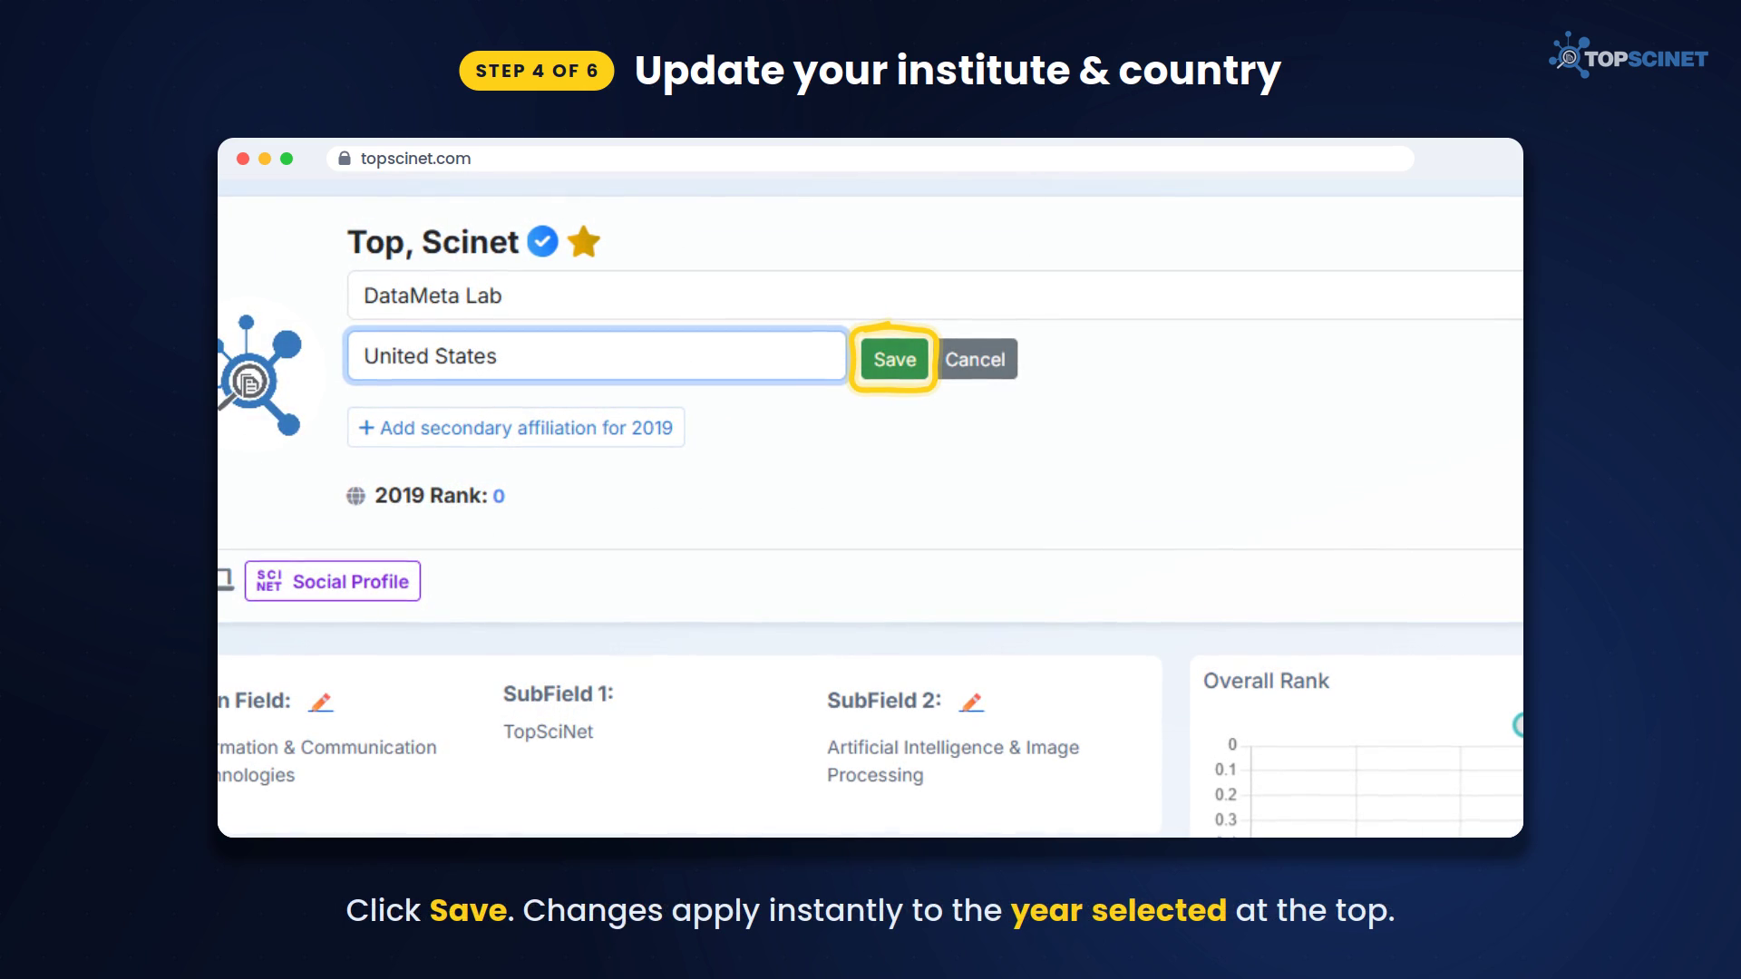The height and width of the screenshot is (979, 1741).
Task: Click the 2019 Rank value 0
Action: [x=499, y=496]
